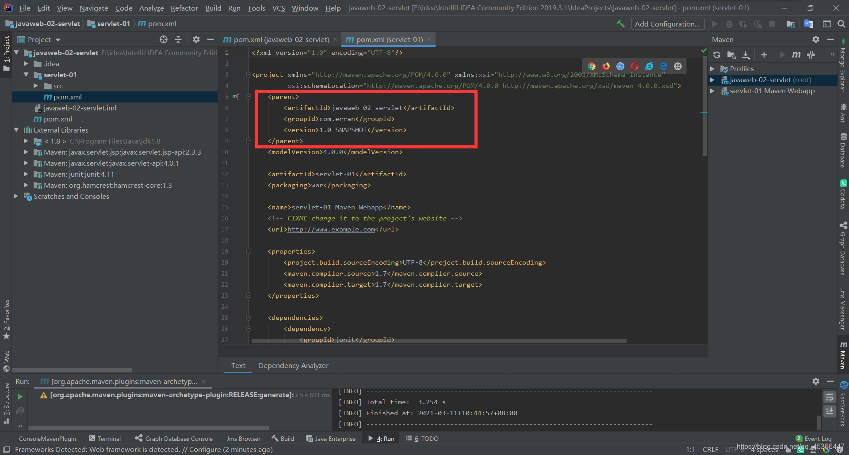Screen dimensions: 849x455
Task: Open the Refactor menu
Action: click(x=184, y=8)
